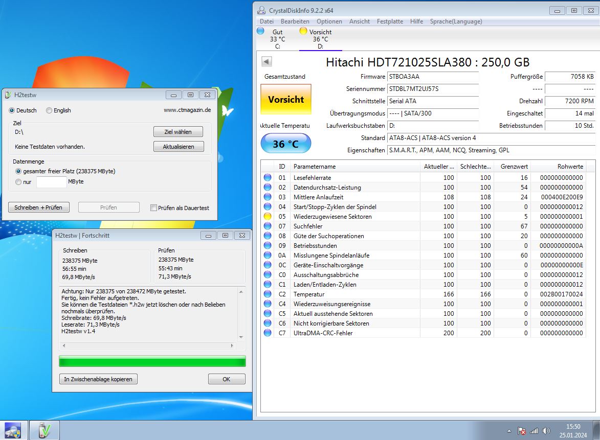Image resolution: width=600 pixels, height=440 pixels.
Task: Click the blue status dot for Ausschaltungsabbrüche
Action: 268,274
